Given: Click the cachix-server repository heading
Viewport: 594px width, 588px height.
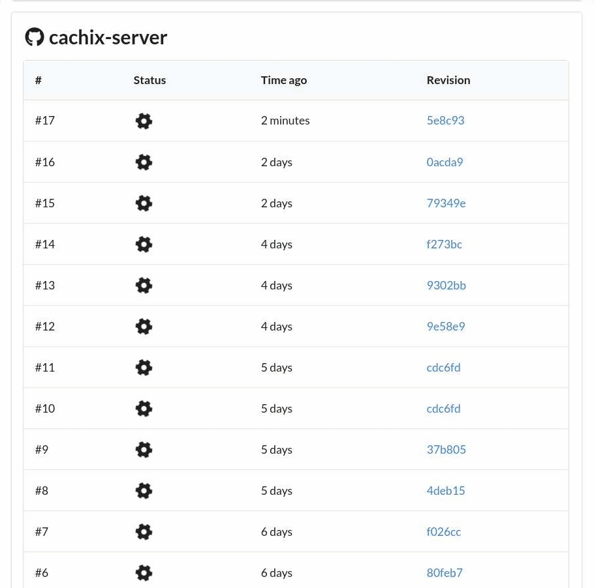Looking at the screenshot, I should 108,37.
